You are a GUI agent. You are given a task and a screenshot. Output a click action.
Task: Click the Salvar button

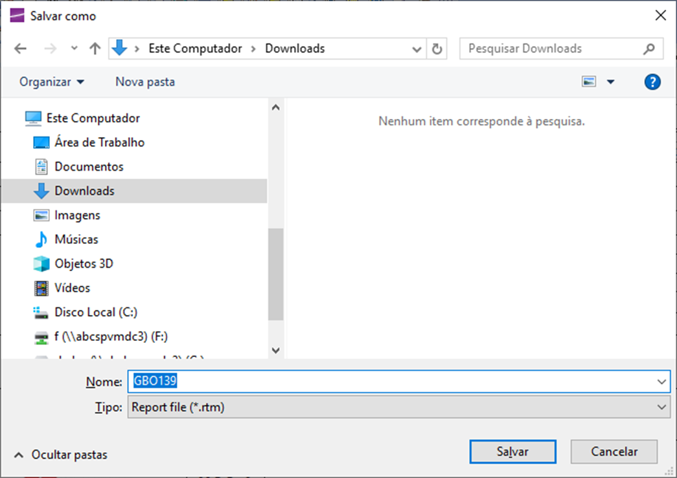512,452
